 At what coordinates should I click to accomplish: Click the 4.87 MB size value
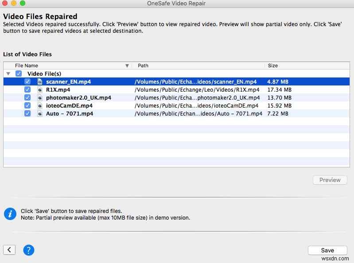pyautogui.click(x=278, y=81)
